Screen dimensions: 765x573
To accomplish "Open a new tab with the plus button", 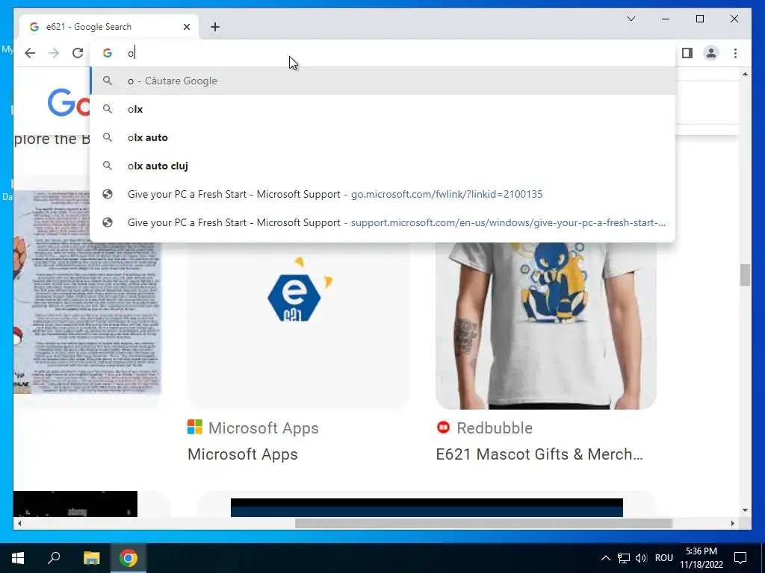I will pos(215,27).
